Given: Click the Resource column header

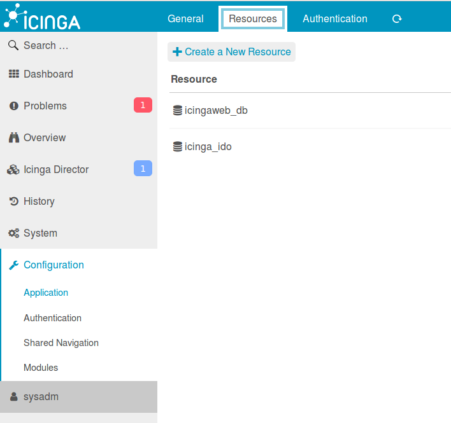Looking at the screenshot, I should [194, 80].
